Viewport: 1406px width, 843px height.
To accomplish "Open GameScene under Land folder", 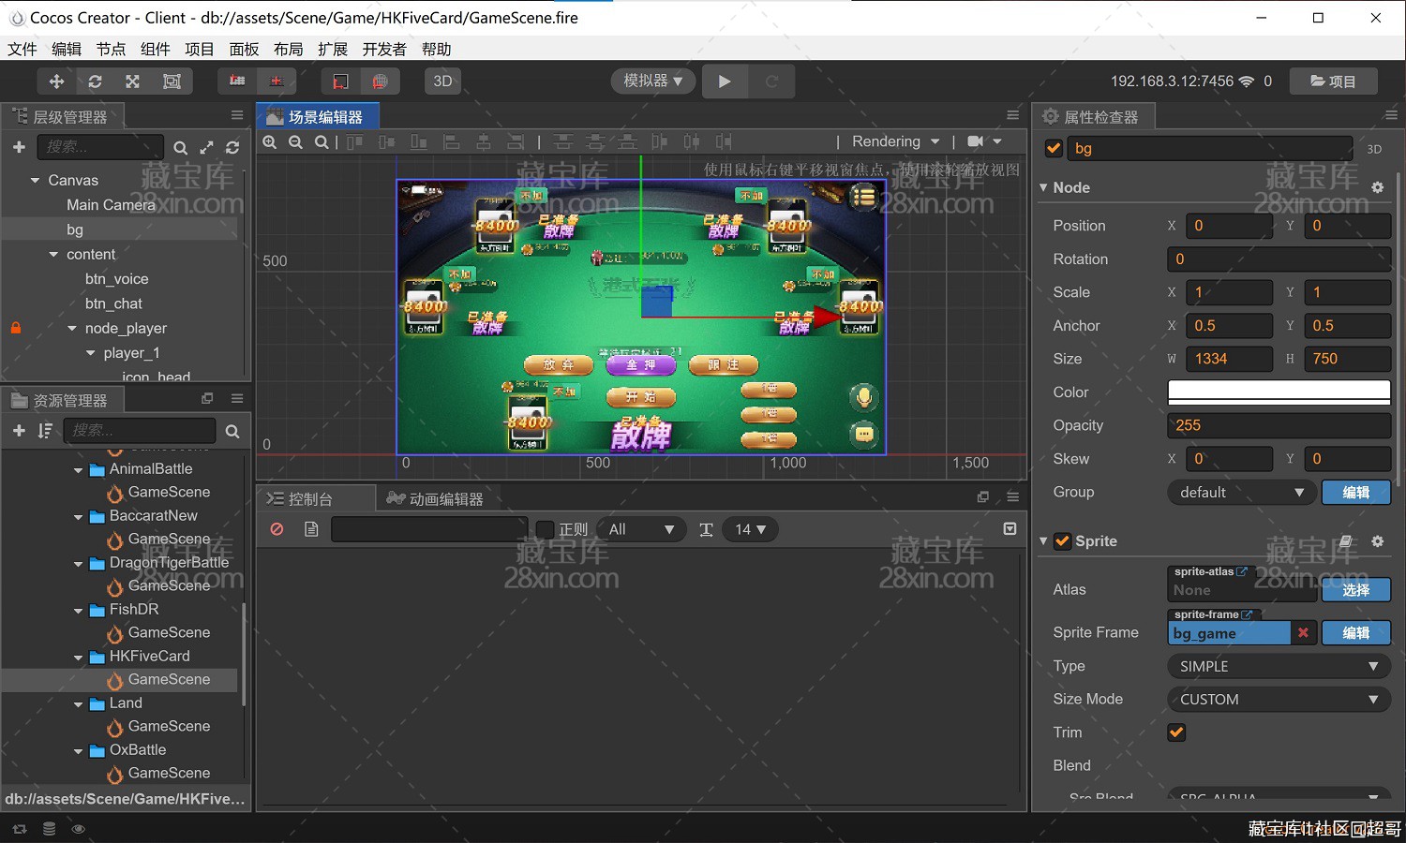I will click(169, 726).
